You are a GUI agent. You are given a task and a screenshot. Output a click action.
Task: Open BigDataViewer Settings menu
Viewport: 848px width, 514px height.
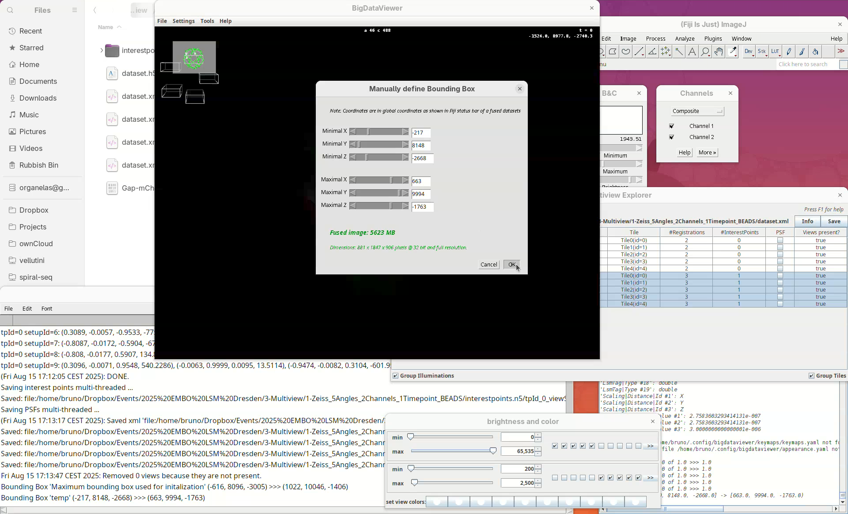click(183, 21)
